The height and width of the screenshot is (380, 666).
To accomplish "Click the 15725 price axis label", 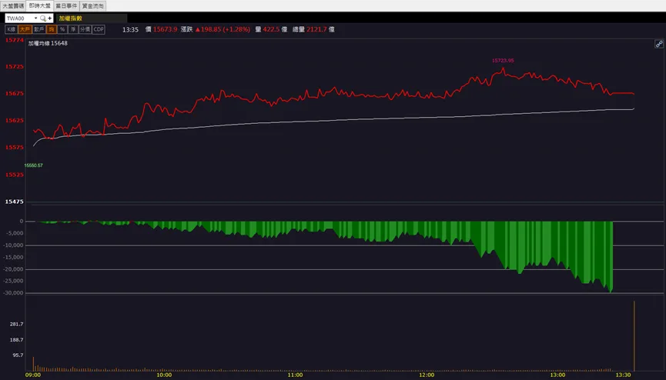I will [x=14, y=67].
